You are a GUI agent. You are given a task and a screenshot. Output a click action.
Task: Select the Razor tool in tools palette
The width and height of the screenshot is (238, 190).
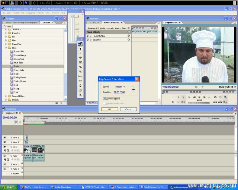point(80,71)
